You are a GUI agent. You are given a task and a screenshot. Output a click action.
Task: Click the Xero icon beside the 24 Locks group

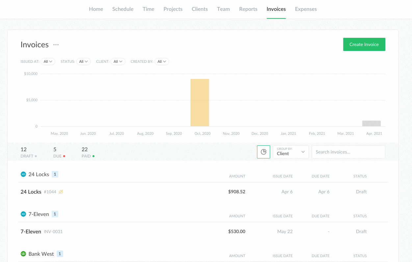click(23, 174)
